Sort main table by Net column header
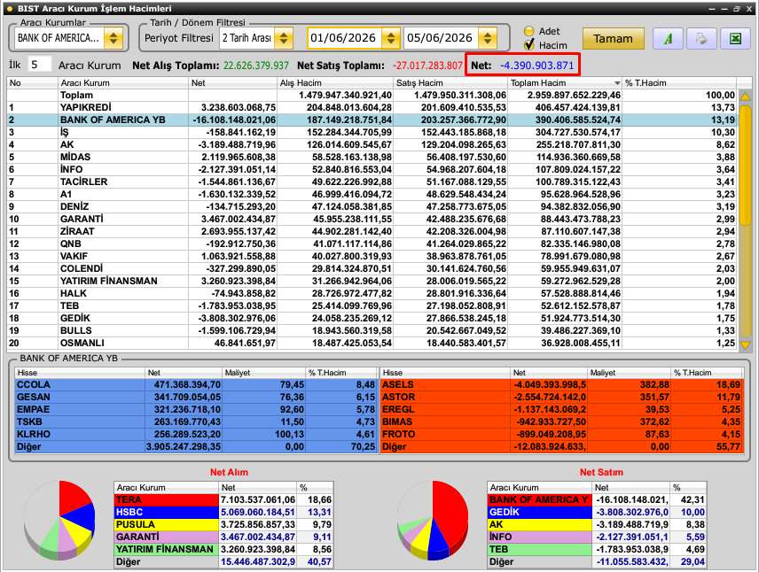This screenshot has width=759, height=572. coord(233,82)
